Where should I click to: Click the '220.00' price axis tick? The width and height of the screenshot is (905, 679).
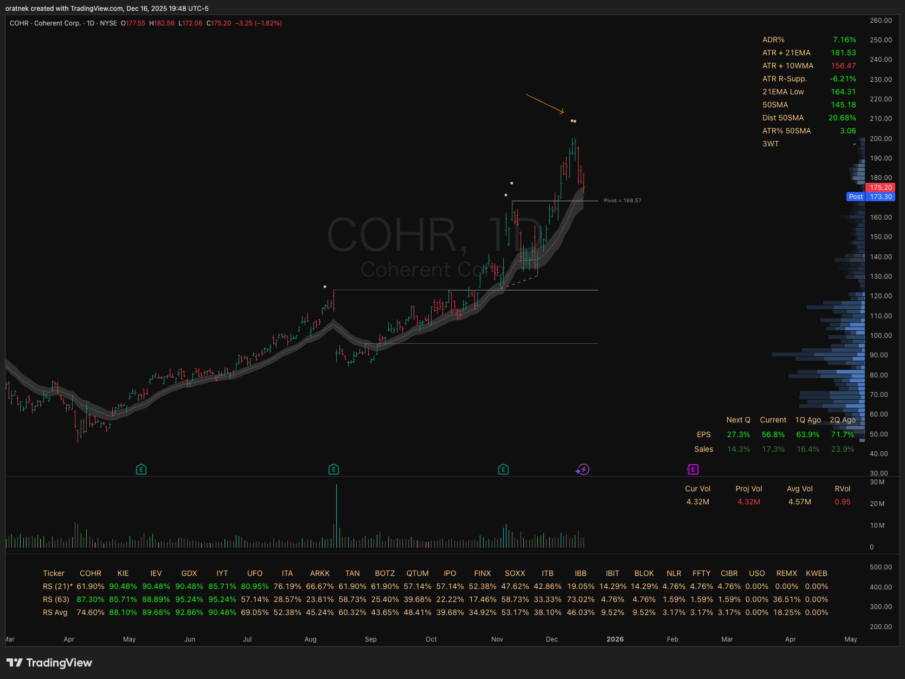click(x=881, y=99)
